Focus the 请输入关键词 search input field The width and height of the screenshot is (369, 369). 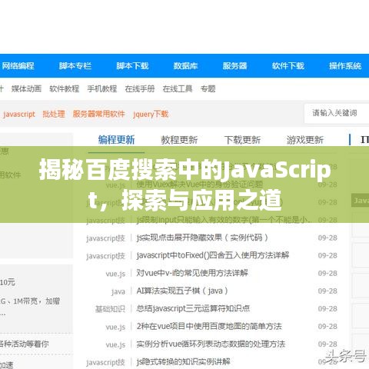(337, 113)
